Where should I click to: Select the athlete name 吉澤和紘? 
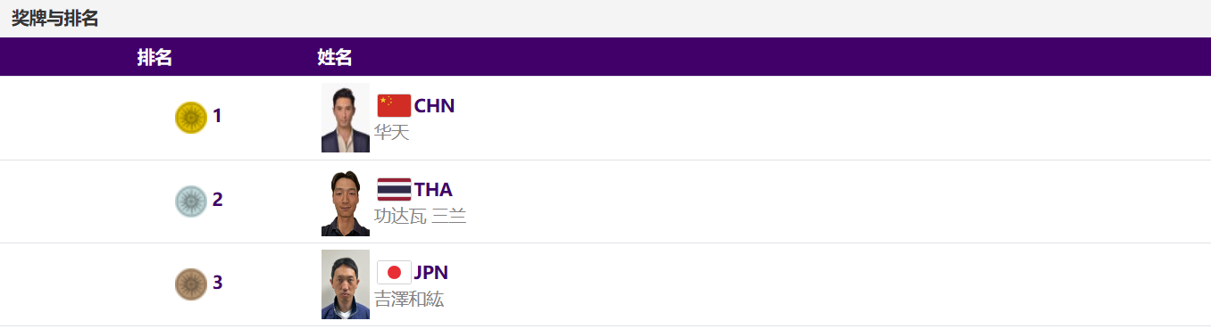(409, 300)
